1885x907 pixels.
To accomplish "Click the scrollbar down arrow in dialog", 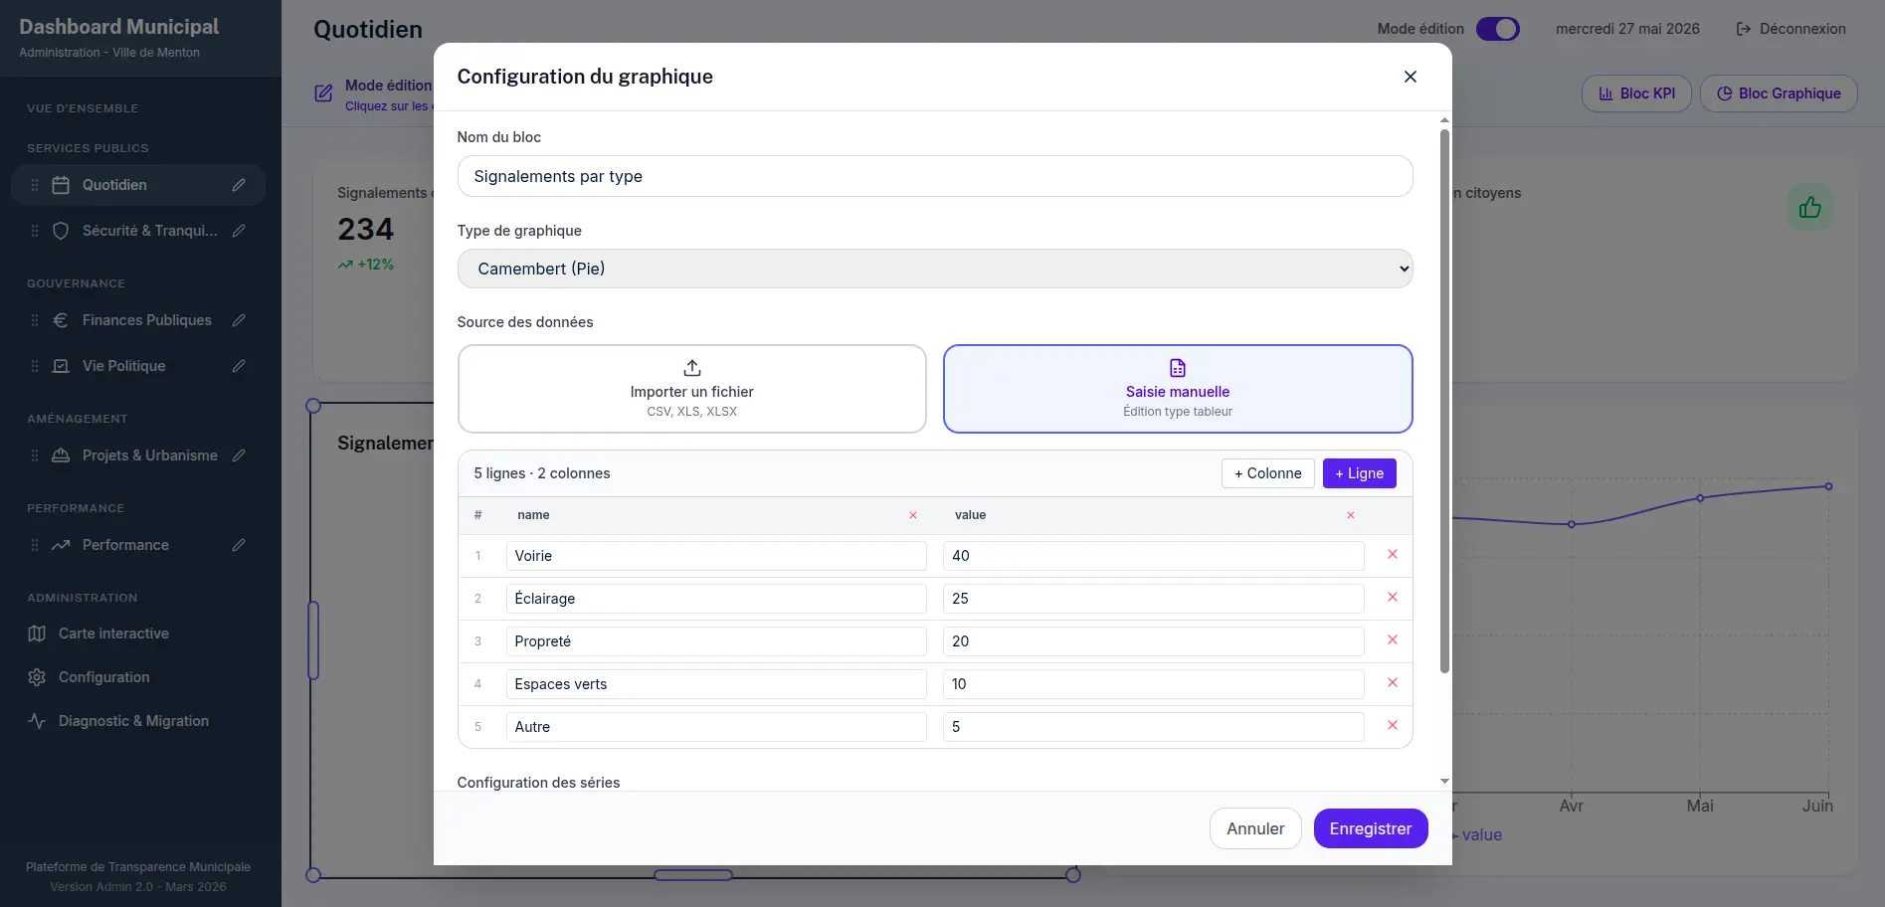I will coord(1444,782).
